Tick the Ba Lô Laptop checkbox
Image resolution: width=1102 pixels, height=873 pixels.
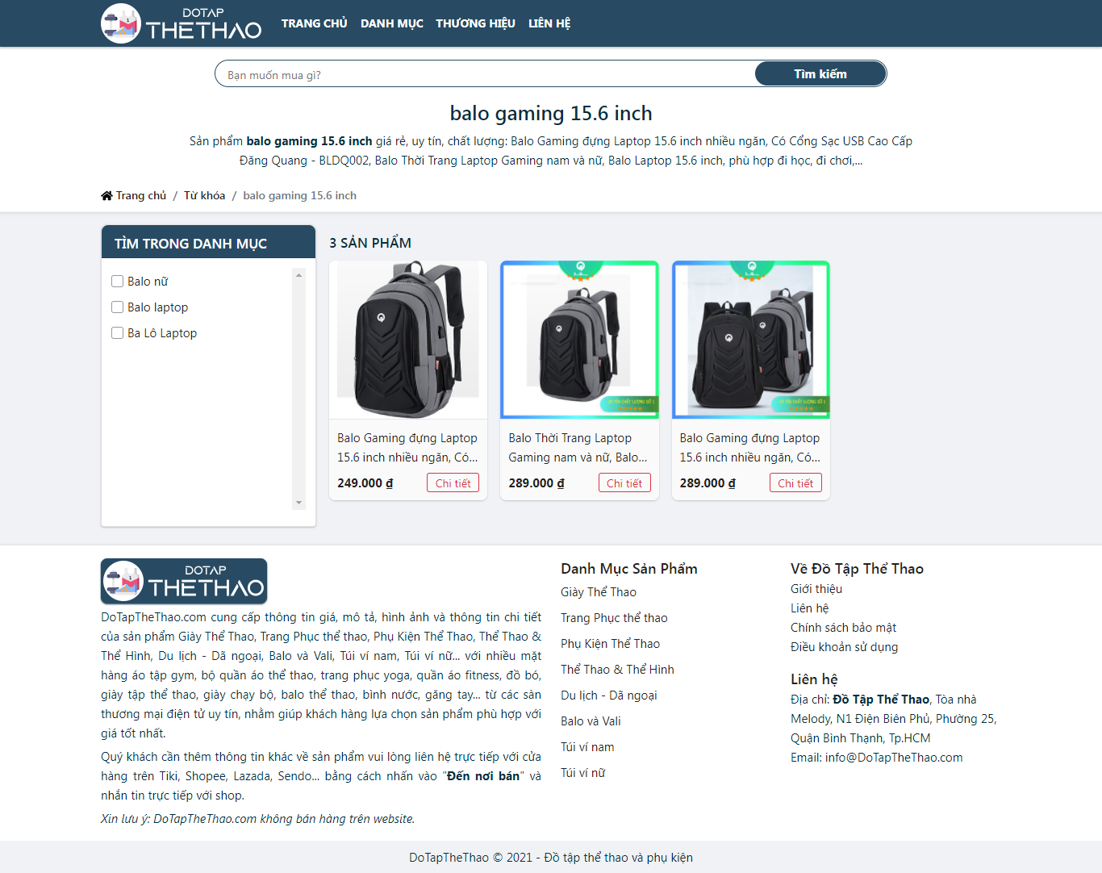[118, 333]
